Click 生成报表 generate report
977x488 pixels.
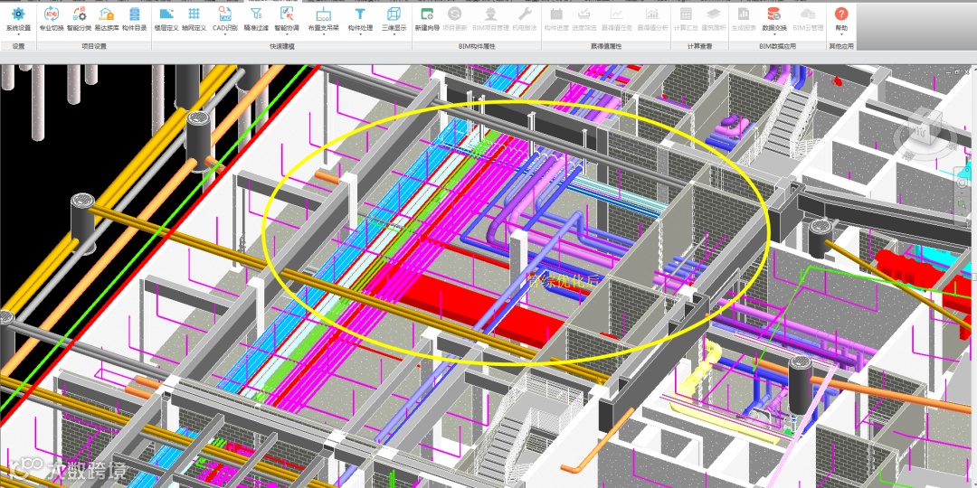pos(744,19)
